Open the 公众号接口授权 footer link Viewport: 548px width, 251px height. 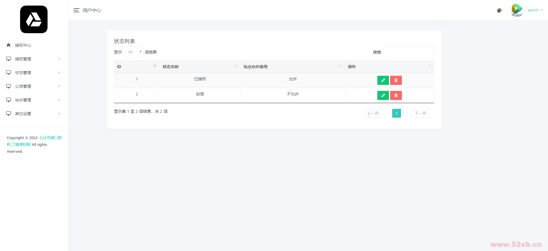coord(50,138)
